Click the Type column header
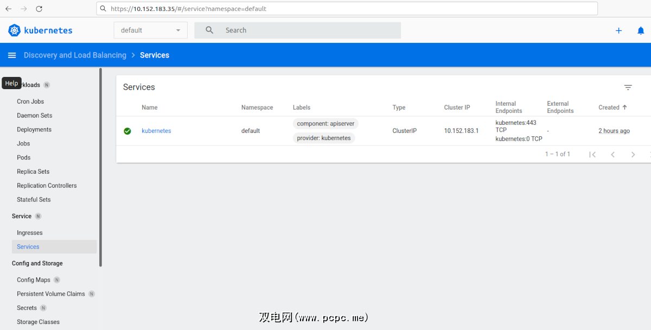Screen dimensions: 651x330 [399, 107]
